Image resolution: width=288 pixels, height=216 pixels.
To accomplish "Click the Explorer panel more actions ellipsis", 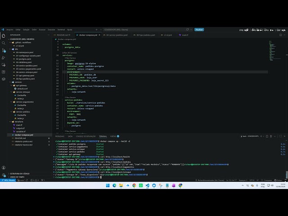I will pos(49,35).
